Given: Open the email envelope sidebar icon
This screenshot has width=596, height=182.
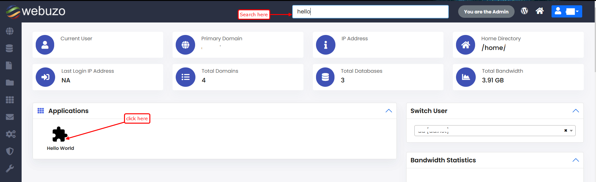Looking at the screenshot, I should pyautogui.click(x=10, y=117).
